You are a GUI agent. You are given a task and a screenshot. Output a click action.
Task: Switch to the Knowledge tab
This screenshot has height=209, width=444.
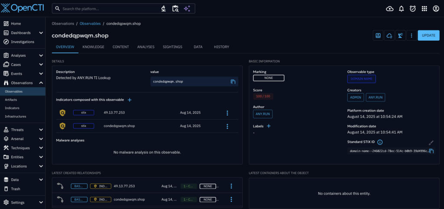coord(93,47)
